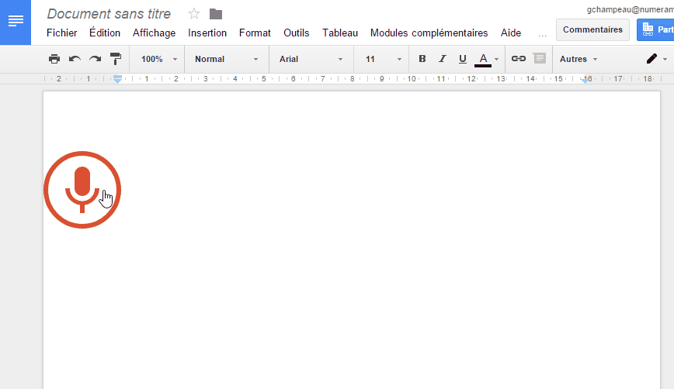
Task: Click the blue Partager button
Action: (655, 29)
